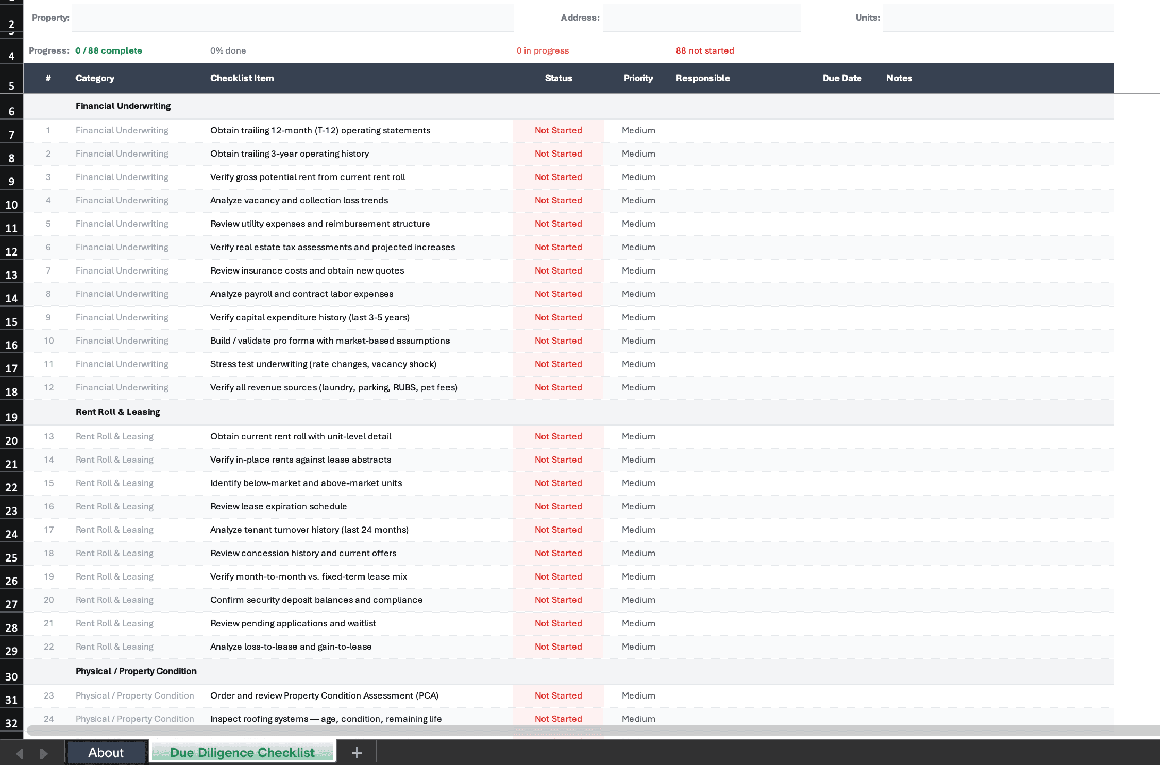Open the Status cell for item 1
Image resolution: width=1160 pixels, height=765 pixels.
tap(558, 130)
